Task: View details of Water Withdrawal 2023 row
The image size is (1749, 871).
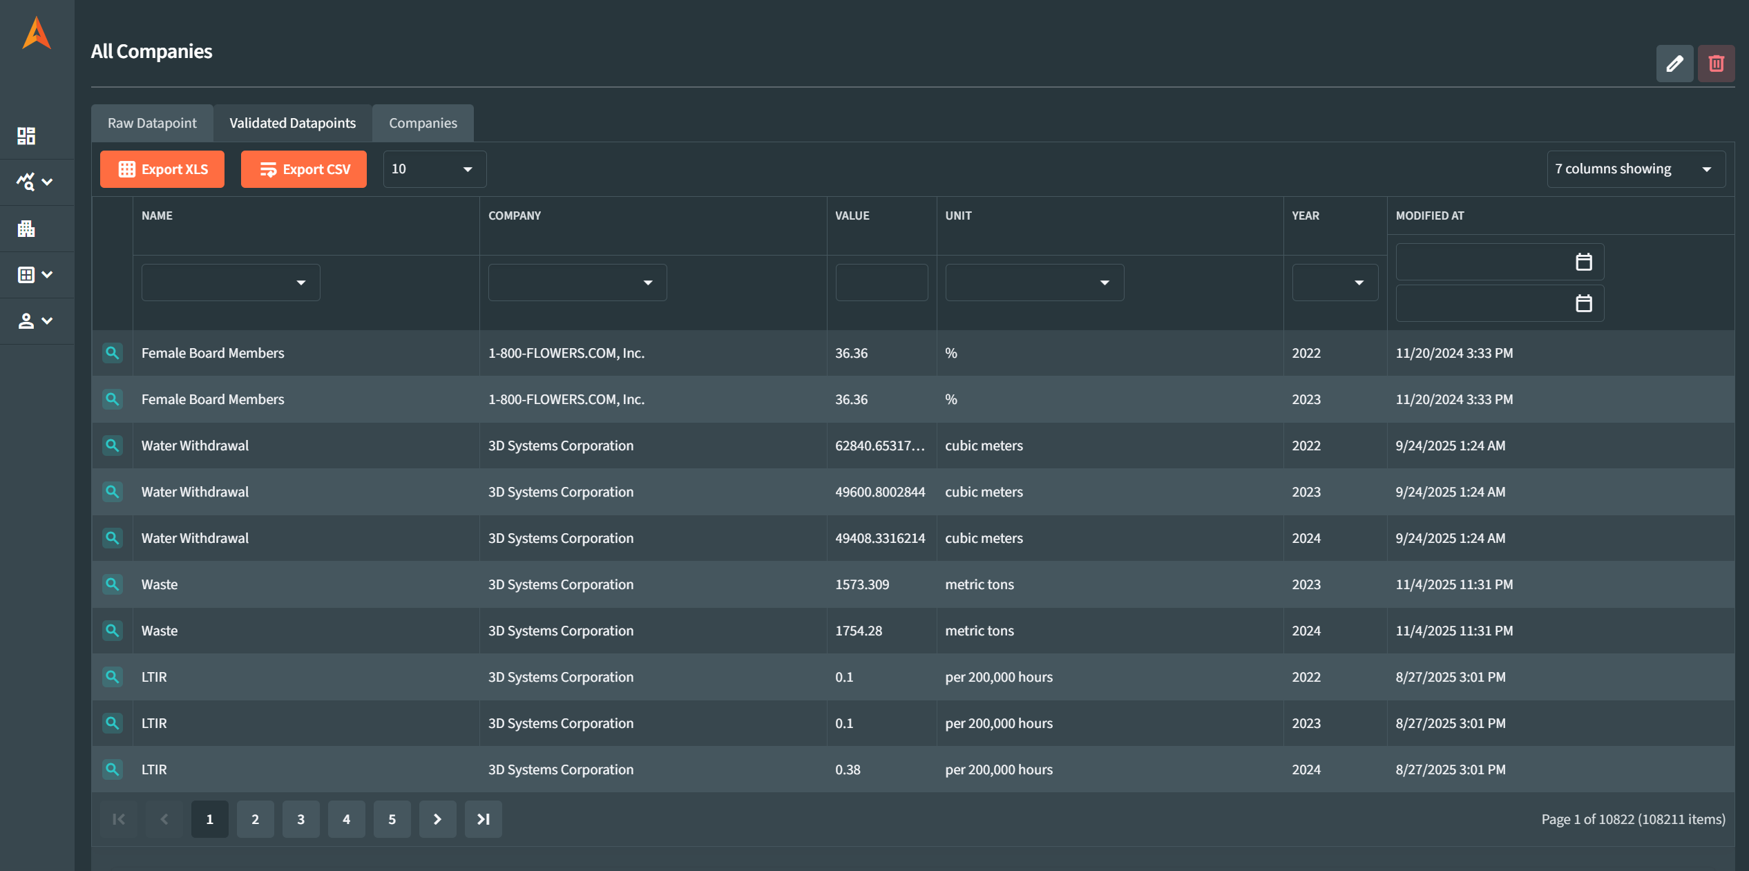Action: point(112,492)
